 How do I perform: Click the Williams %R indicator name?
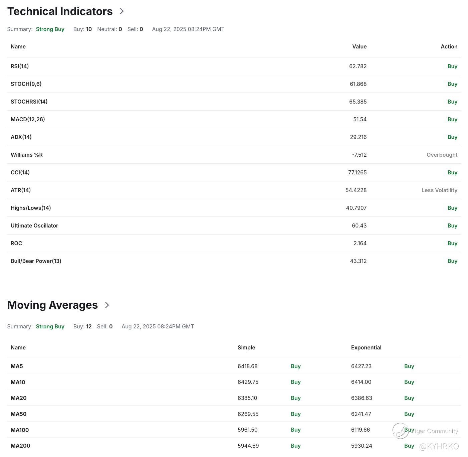click(x=27, y=155)
